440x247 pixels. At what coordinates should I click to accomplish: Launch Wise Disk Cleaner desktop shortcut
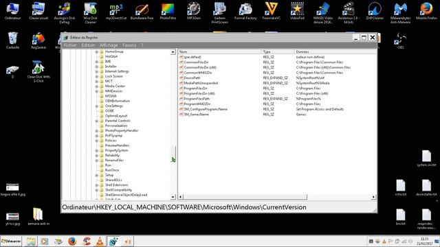[90, 12]
